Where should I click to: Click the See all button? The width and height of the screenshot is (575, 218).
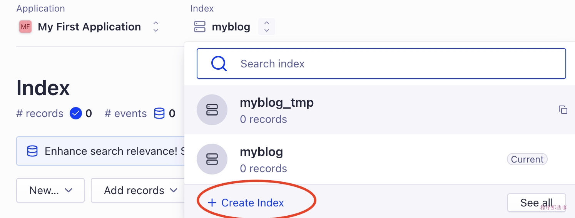pyautogui.click(x=536, y=203)
